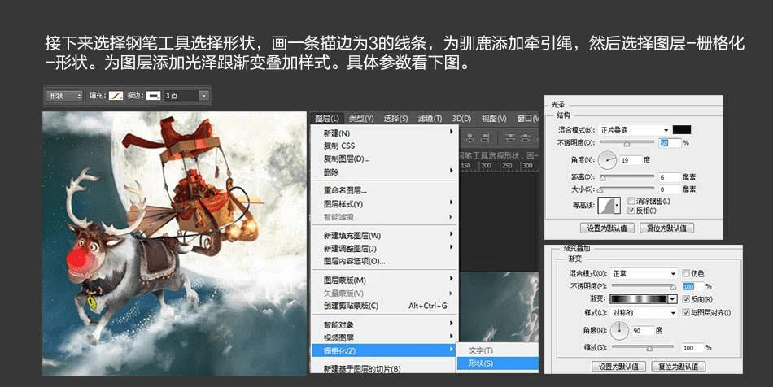Open the 3D(D) menu
The width and height of the screenshot is (773, 387).
tap(461, 119)
